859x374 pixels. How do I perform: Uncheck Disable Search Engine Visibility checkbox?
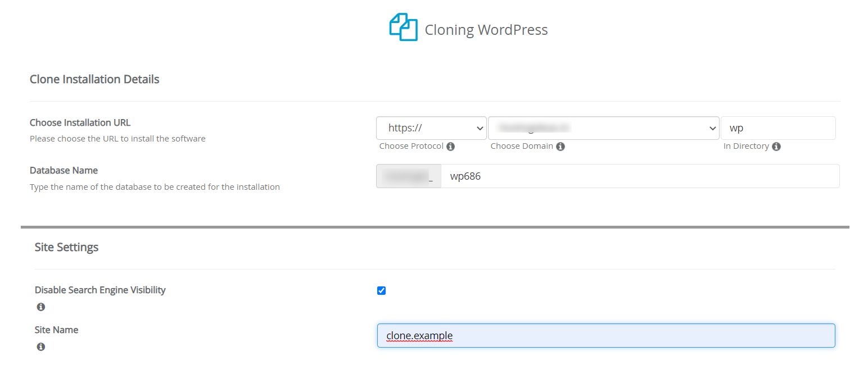(382, 290)
